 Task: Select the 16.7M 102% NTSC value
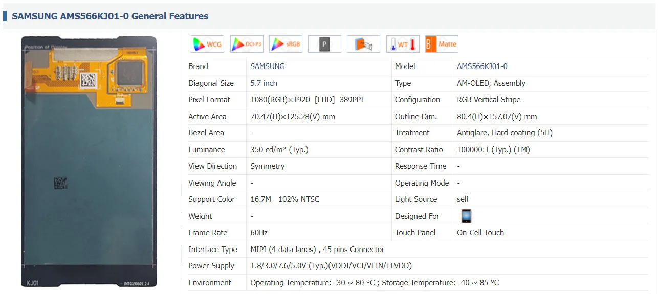[284, 199]
